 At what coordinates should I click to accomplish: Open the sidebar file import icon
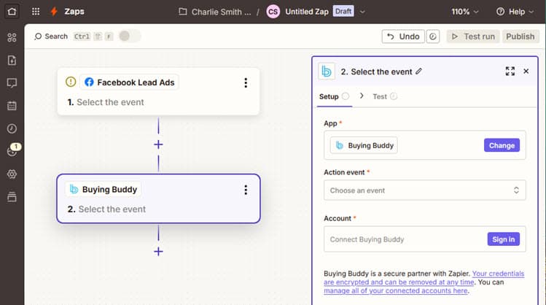12,61
